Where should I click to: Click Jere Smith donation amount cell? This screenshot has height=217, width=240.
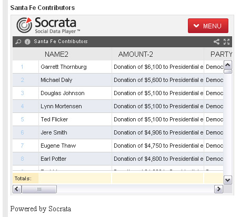[x=158, y=132]
